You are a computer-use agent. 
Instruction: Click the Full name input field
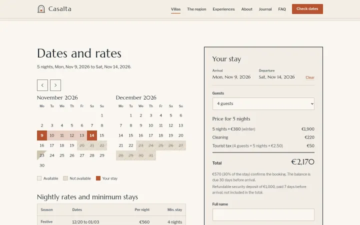coord(263,214)
